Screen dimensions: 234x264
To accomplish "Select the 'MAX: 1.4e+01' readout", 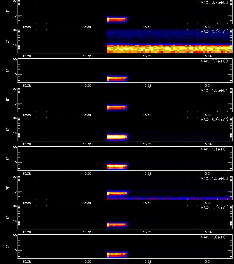I will [x=214, y=208].
